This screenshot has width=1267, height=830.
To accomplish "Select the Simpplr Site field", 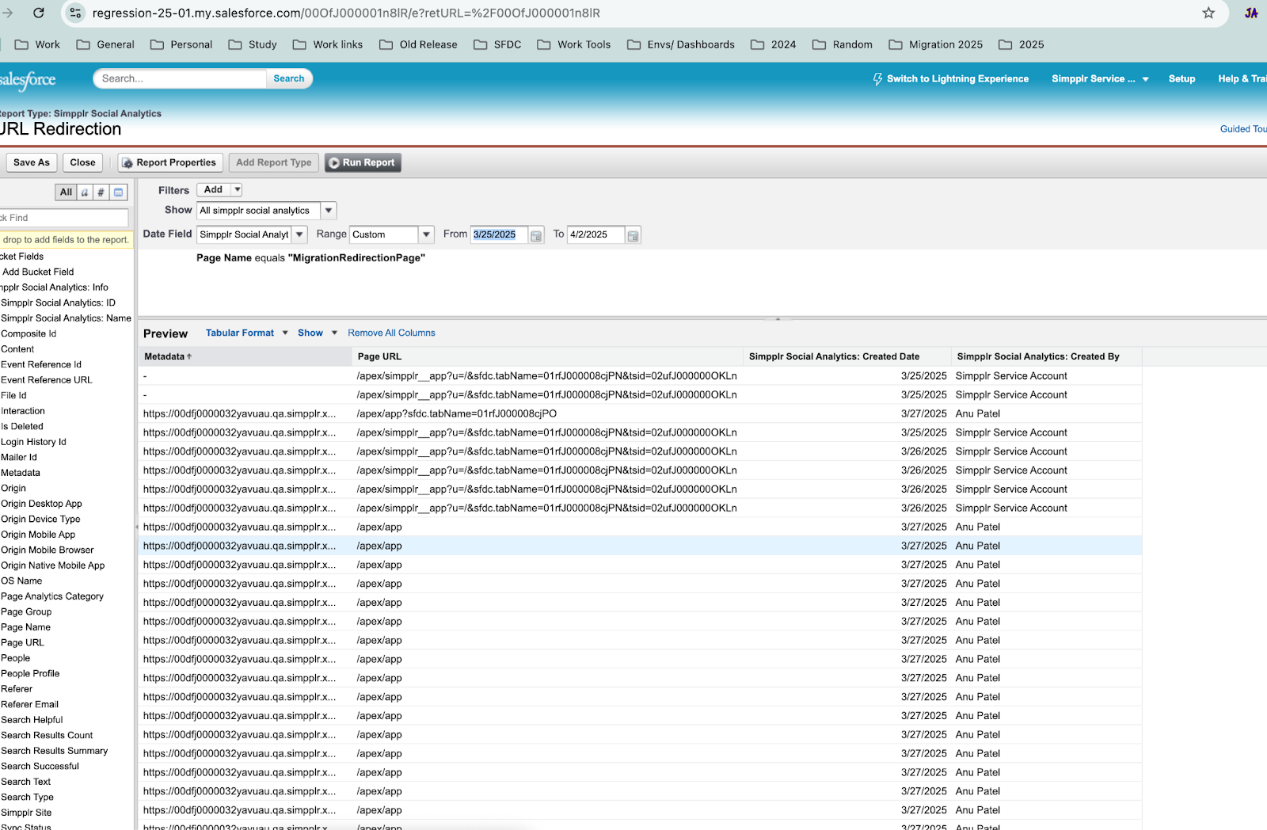I will [26, 813].
